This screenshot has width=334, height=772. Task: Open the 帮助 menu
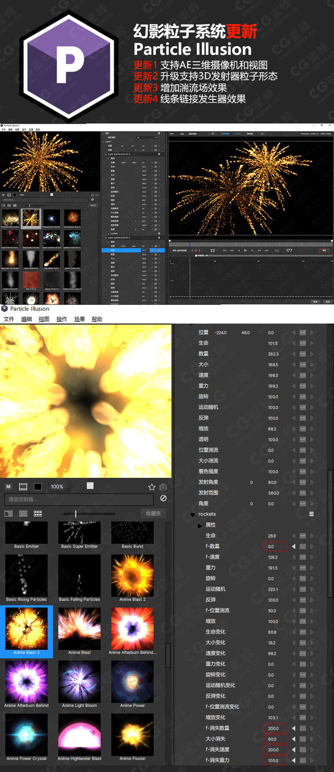click(x=97, y=319)
